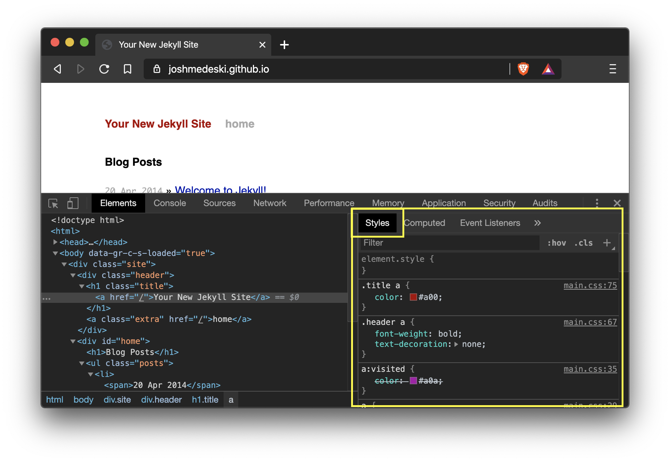Screen dimensions: 670x462
Task: Toggle the device toolbar icon
Action: pos(73,203)
